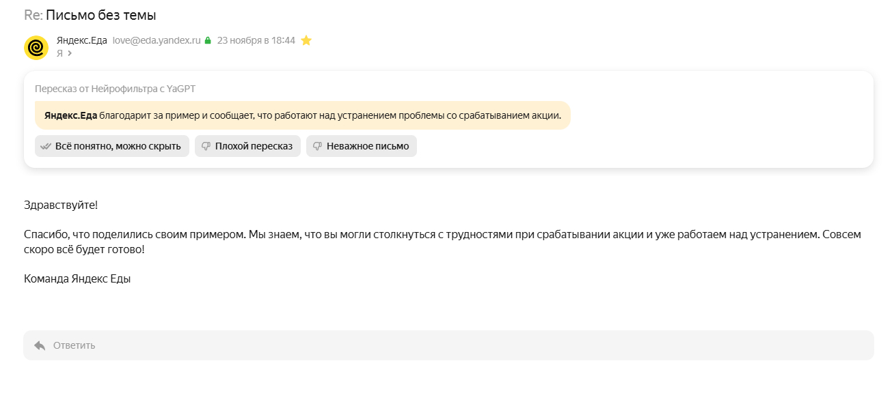Click sender name Яндекс.Еда in header
Screen dimensions: 892x404
(x=82, y=40)
